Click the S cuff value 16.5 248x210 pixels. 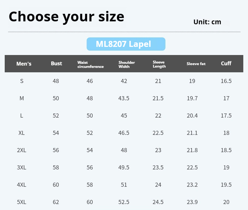(x=226, y=81)
